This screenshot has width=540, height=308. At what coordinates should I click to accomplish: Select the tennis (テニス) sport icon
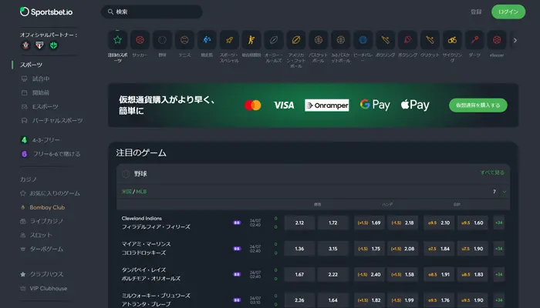pyautogui.click(x=184, y=40)
